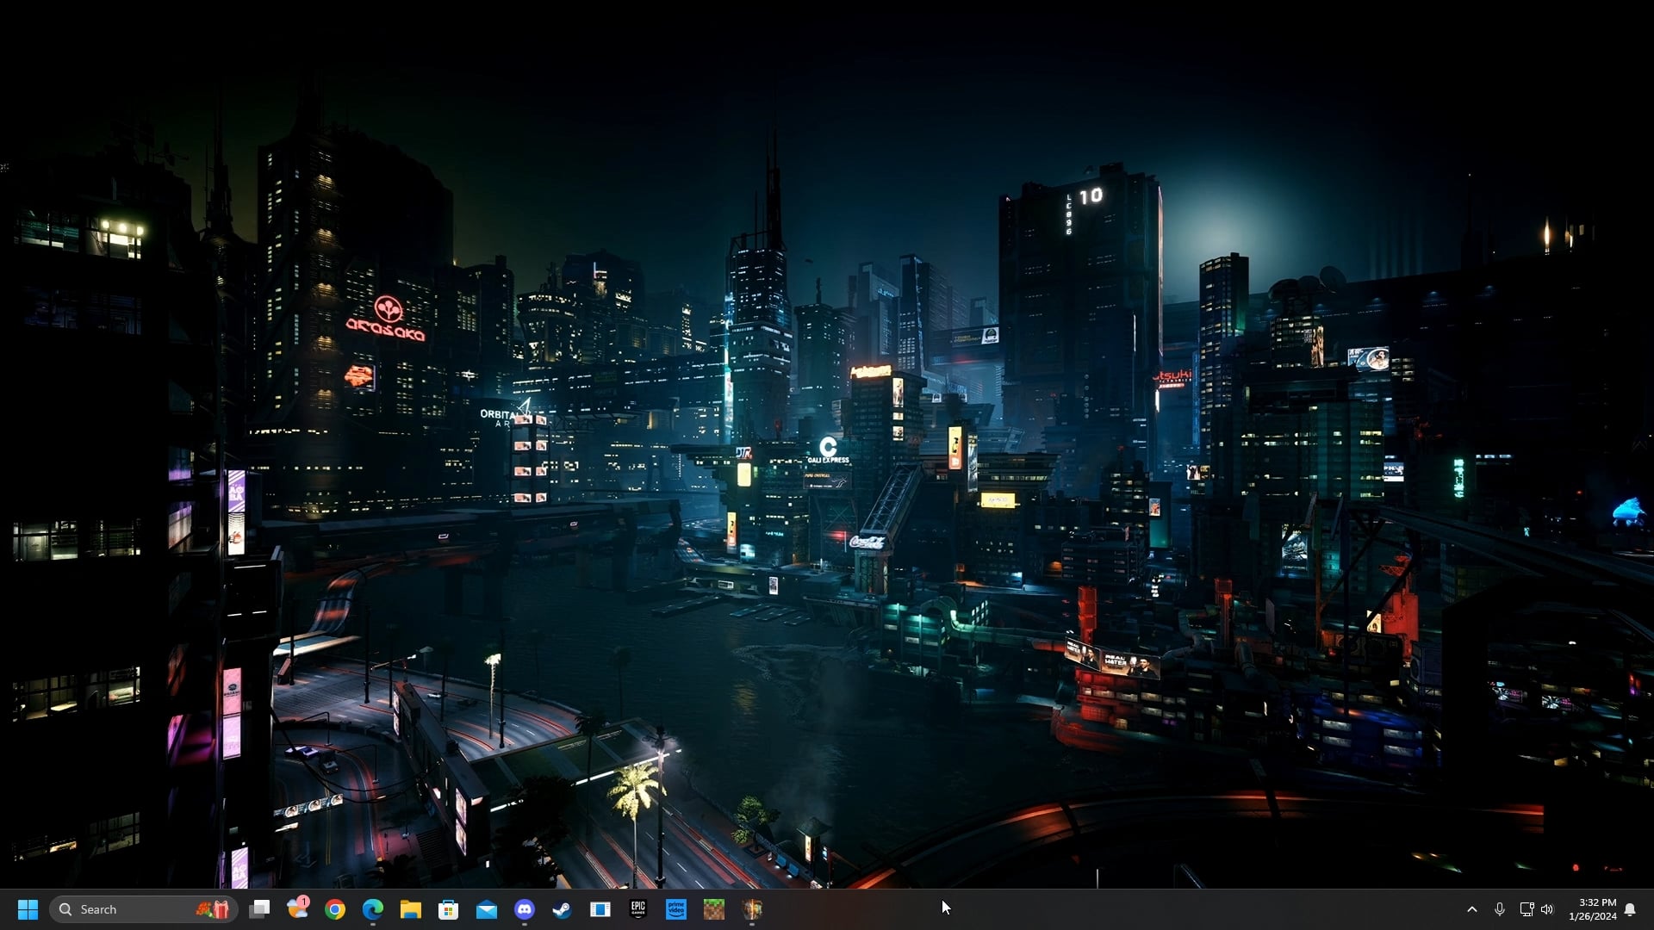Open the game icon right of Minecraft

(x=752, y=909)
